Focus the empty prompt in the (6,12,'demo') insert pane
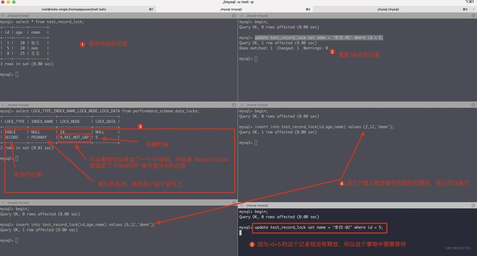The width and height of the screenshot is (477, 256). pyautogui.click(x=17, y=241)
